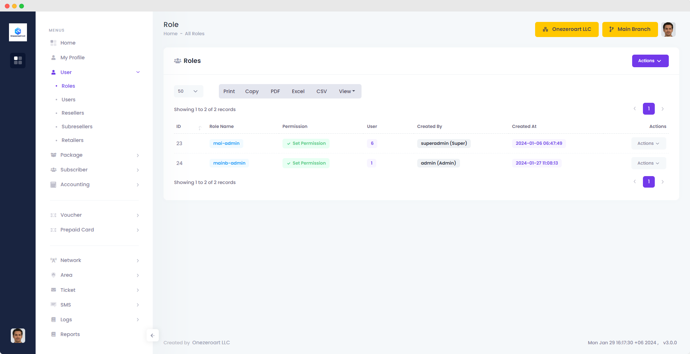Viewport: 690px width, 354px height.
Task: Go to next page in bottom pagination
Action: pyautogui.click(x=662, y=181)
